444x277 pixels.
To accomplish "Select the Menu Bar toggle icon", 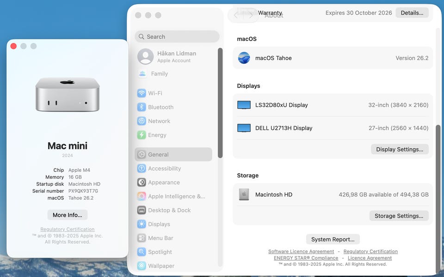I will [142, 238].
